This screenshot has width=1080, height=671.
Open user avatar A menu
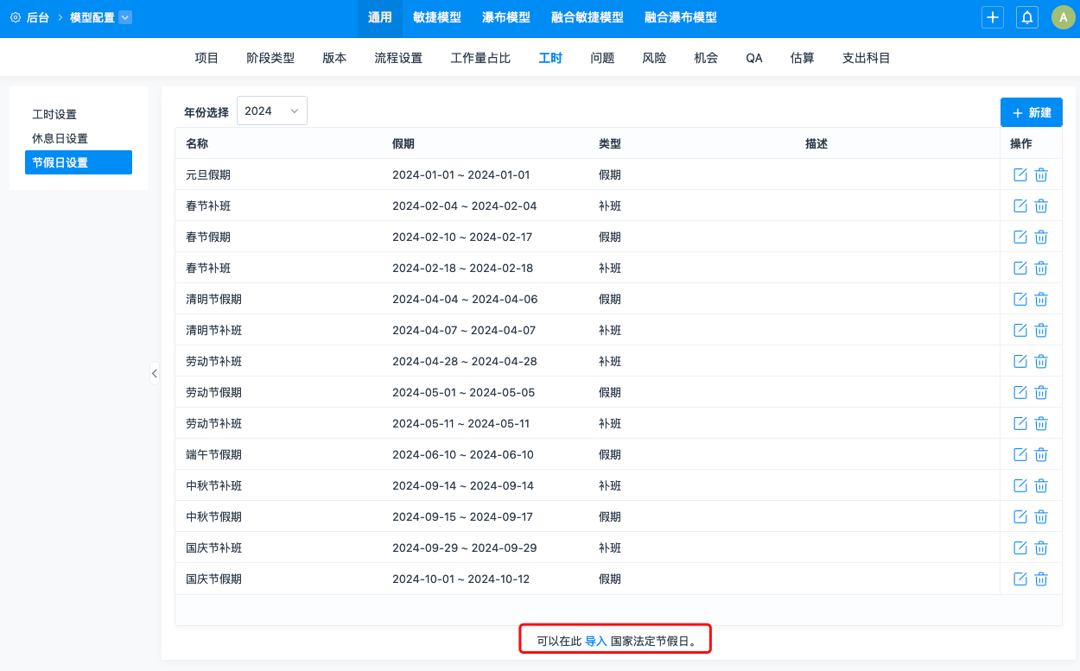click(x=1063, y=17)
